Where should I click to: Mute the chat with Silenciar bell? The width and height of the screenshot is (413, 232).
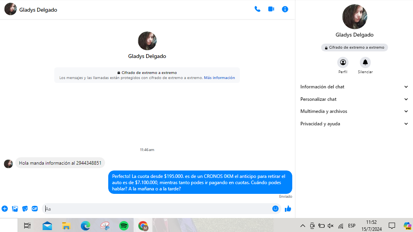coord(365,63)
